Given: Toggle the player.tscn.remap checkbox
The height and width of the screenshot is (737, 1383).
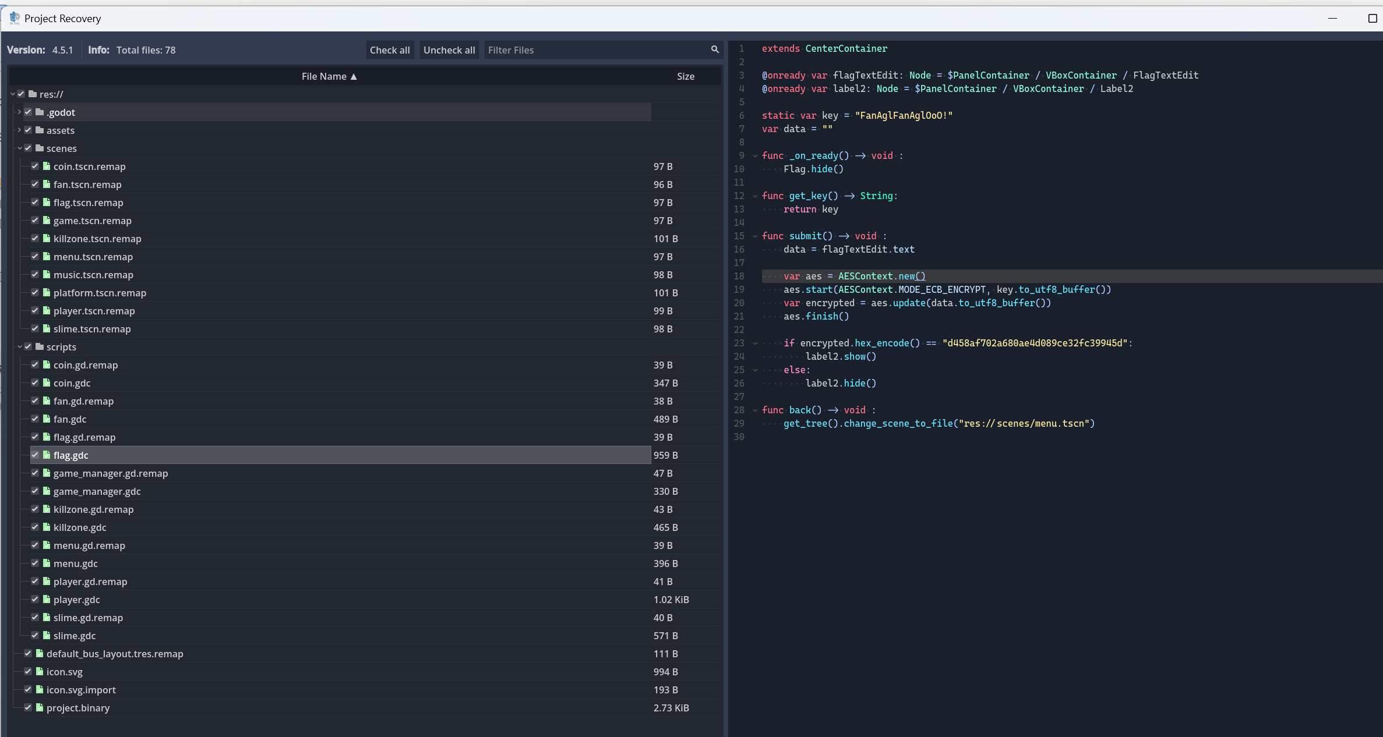Looking at the screenshot, I should click(x=35, y=310).
